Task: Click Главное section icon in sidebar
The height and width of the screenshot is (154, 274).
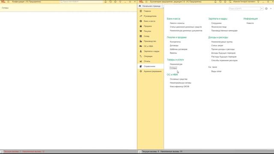Action: coord(141,11)
